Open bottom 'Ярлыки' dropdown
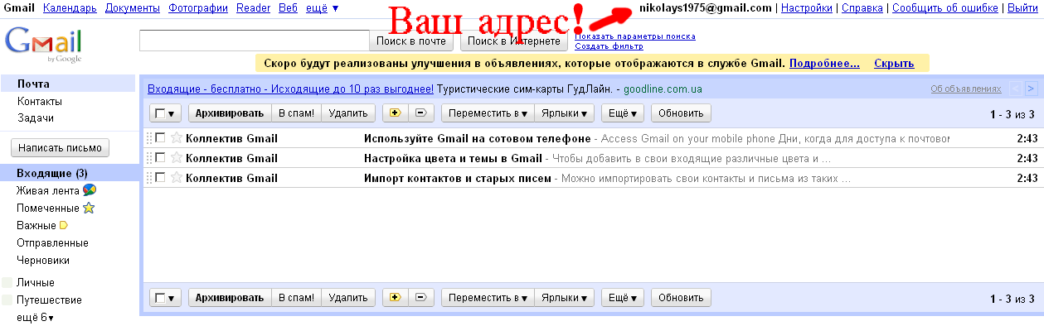Viewport: 1044px width, 326px height. [x=564, y=298]
